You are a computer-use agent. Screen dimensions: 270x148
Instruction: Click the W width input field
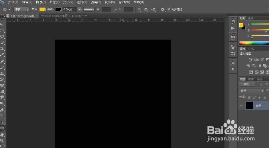(106, 10)
